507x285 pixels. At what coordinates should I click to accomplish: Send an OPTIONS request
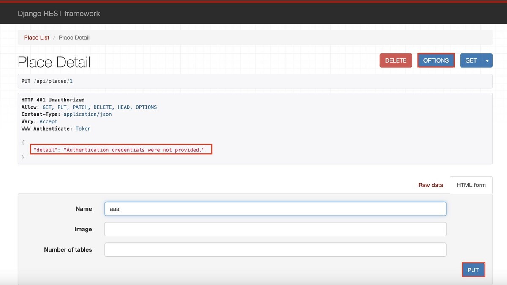coord(436,60)
